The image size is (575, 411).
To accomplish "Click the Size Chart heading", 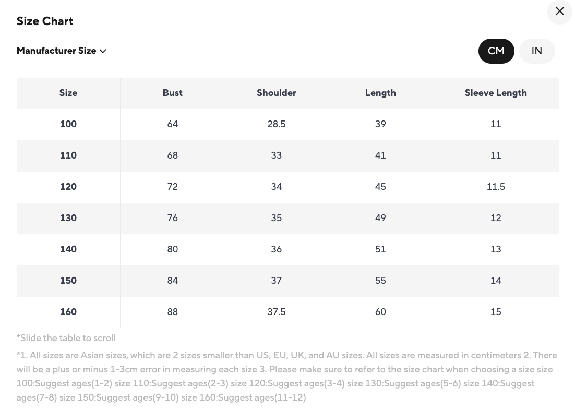I will coord(45,21).
